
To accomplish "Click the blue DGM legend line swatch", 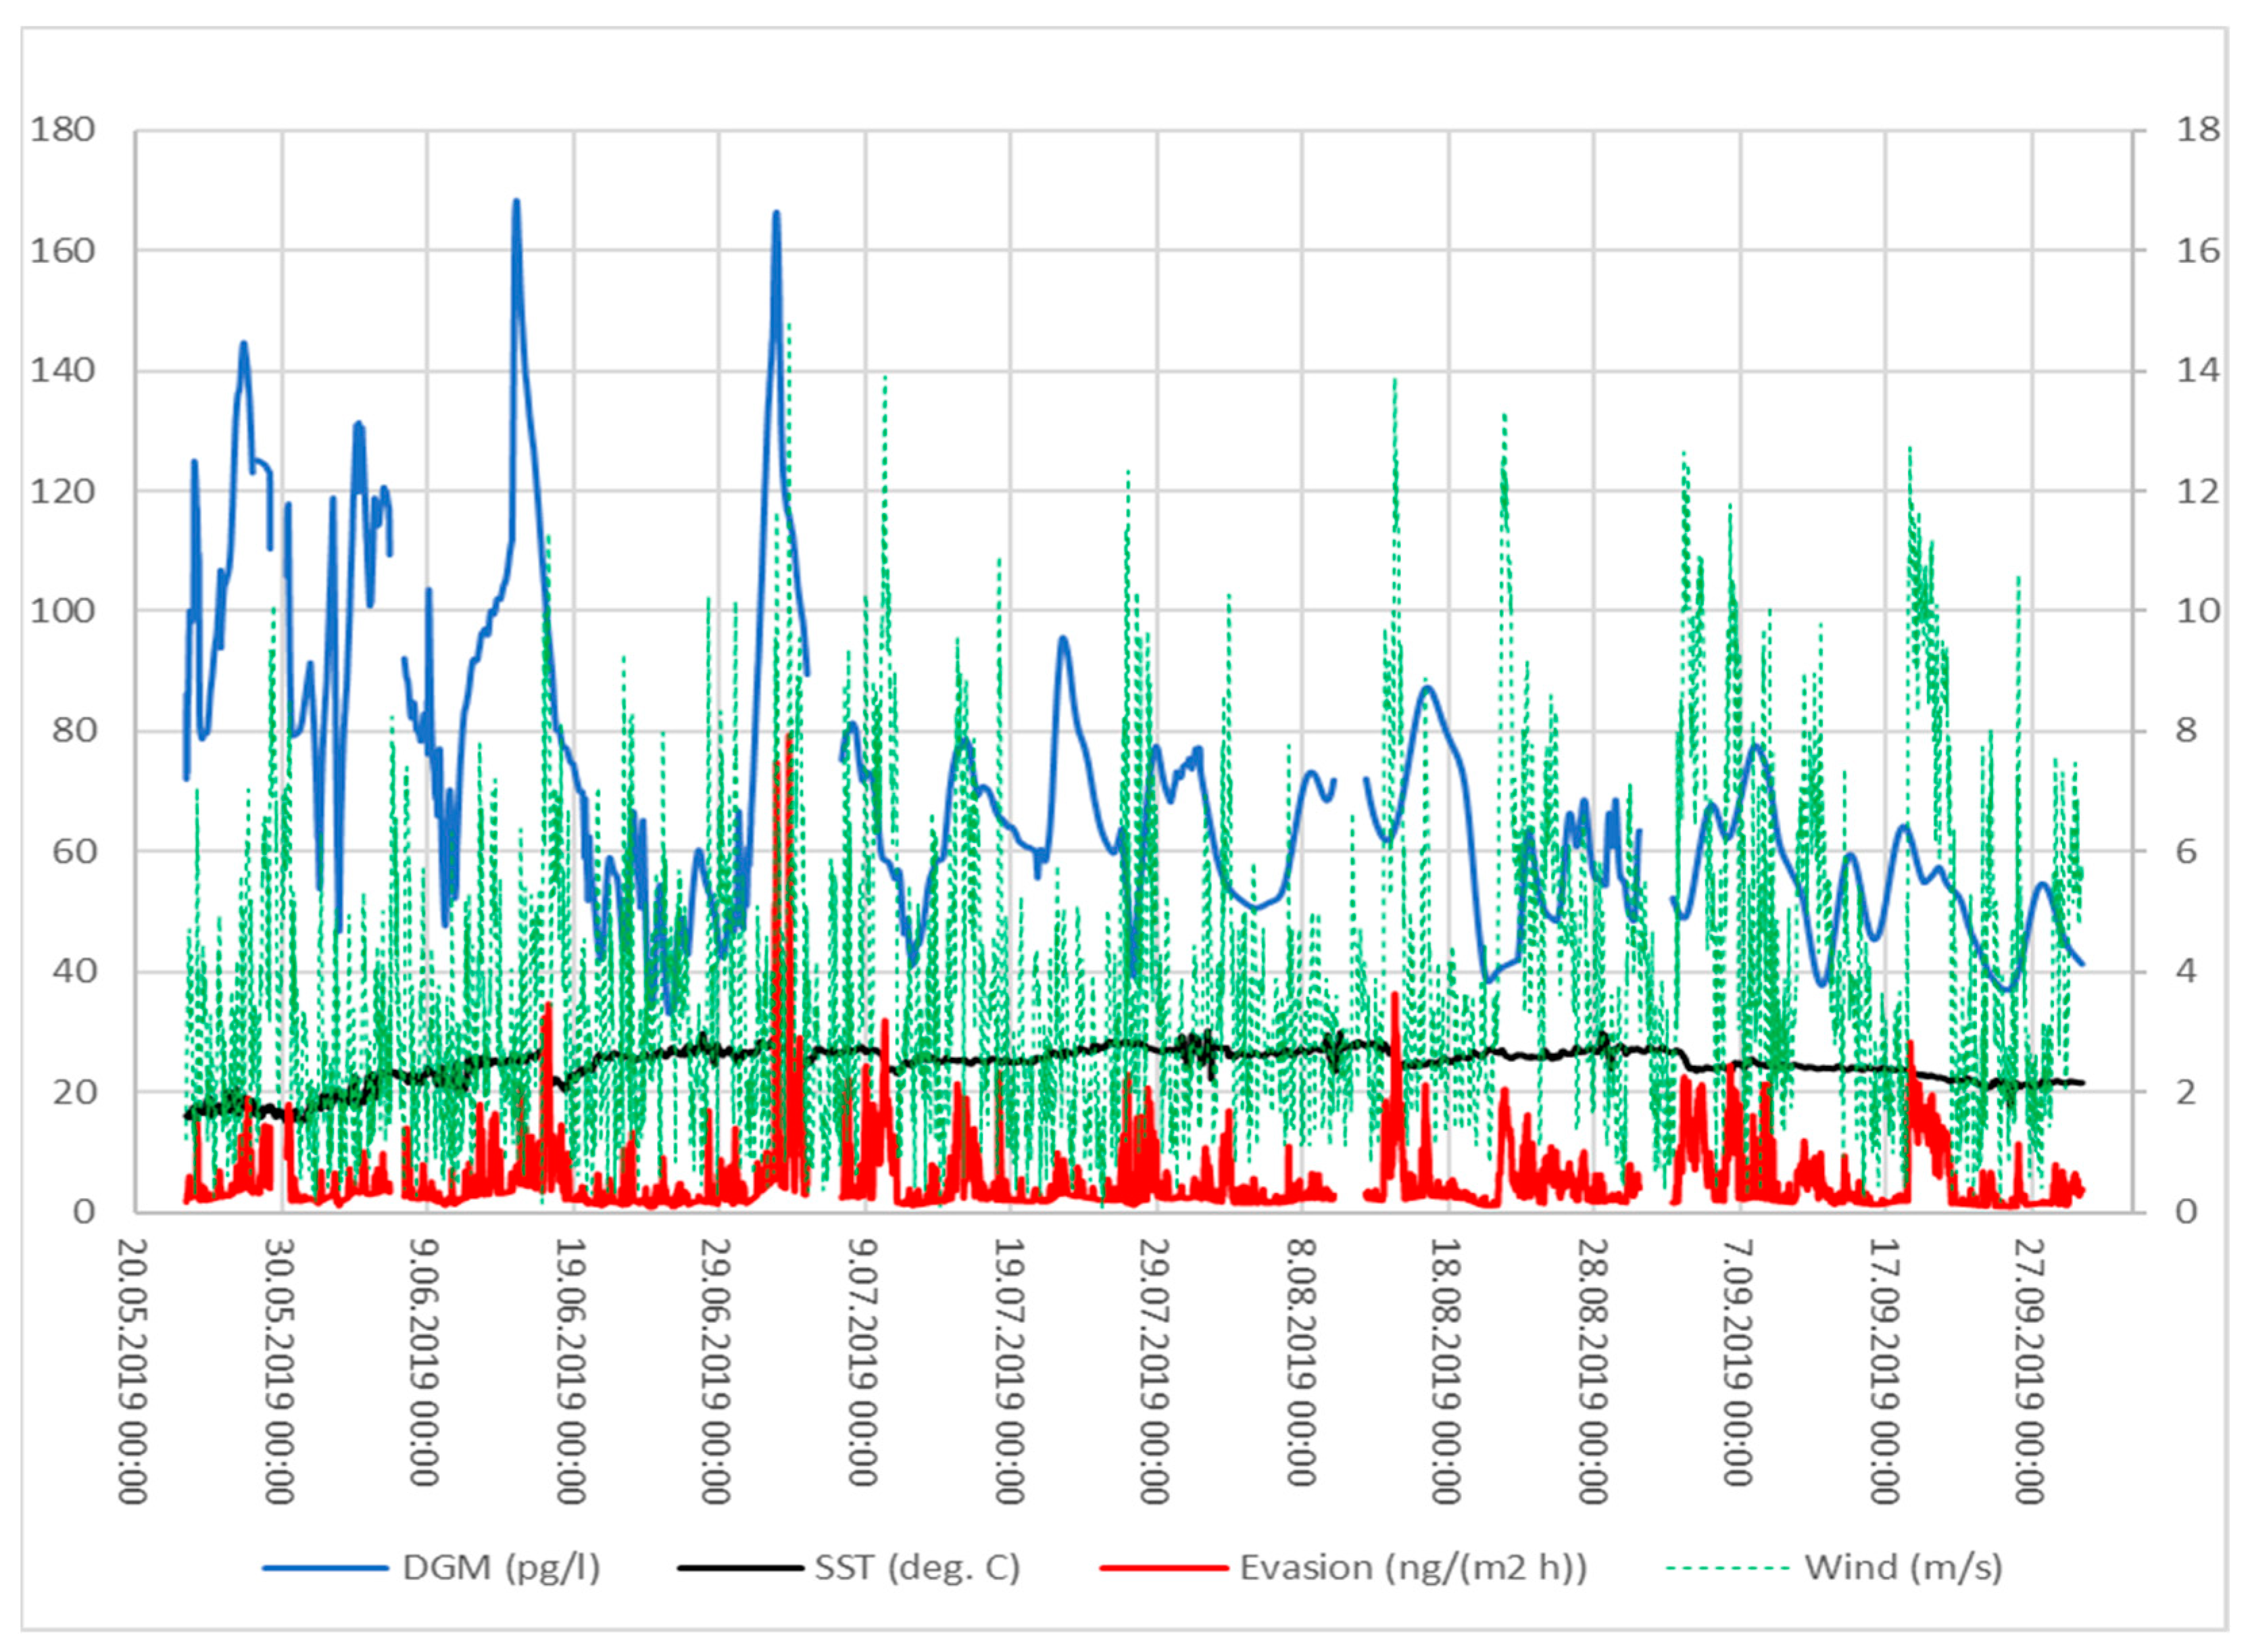I will (325, 1568).
